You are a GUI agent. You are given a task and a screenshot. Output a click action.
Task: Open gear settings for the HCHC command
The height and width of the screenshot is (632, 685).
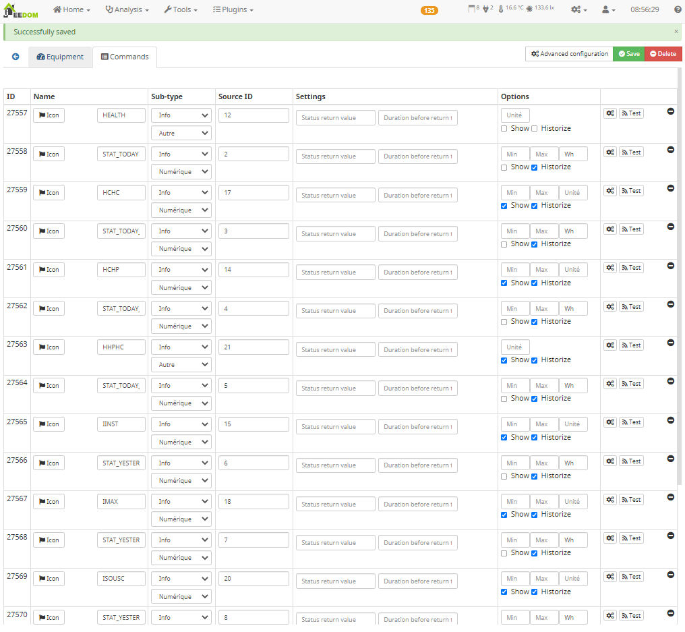pyautogui.click(x=609, y=191)
